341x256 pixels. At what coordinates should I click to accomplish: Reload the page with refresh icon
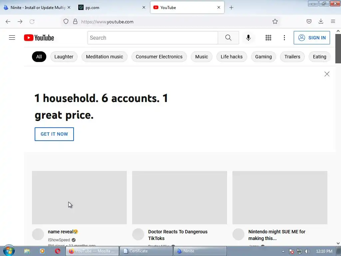32,22
